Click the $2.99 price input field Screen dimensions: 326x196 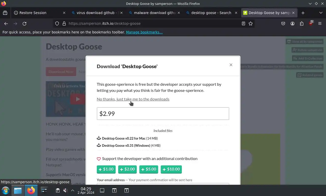(x=163, y=114)
